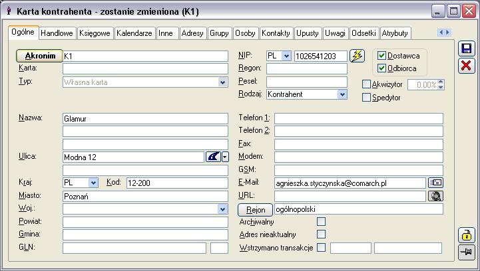Click the Pesel field
Screen dimensions: 480x271
pos(307,82)
